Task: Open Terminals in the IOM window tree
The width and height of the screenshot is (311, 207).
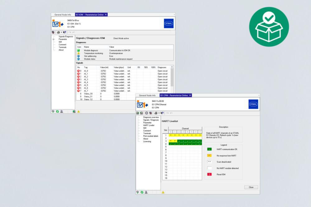Action: (x=63, y=47)
